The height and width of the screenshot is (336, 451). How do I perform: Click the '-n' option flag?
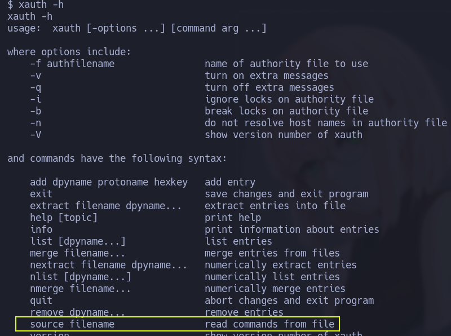(36, 123)
